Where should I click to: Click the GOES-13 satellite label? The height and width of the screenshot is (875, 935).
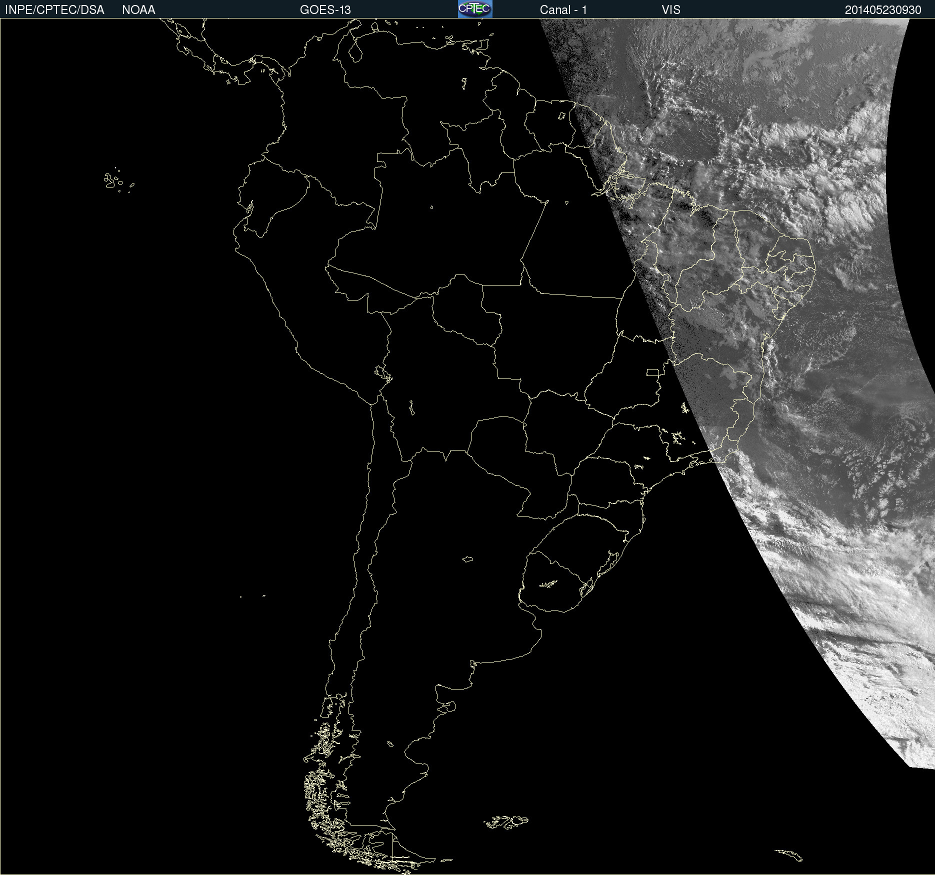(325, 10)
